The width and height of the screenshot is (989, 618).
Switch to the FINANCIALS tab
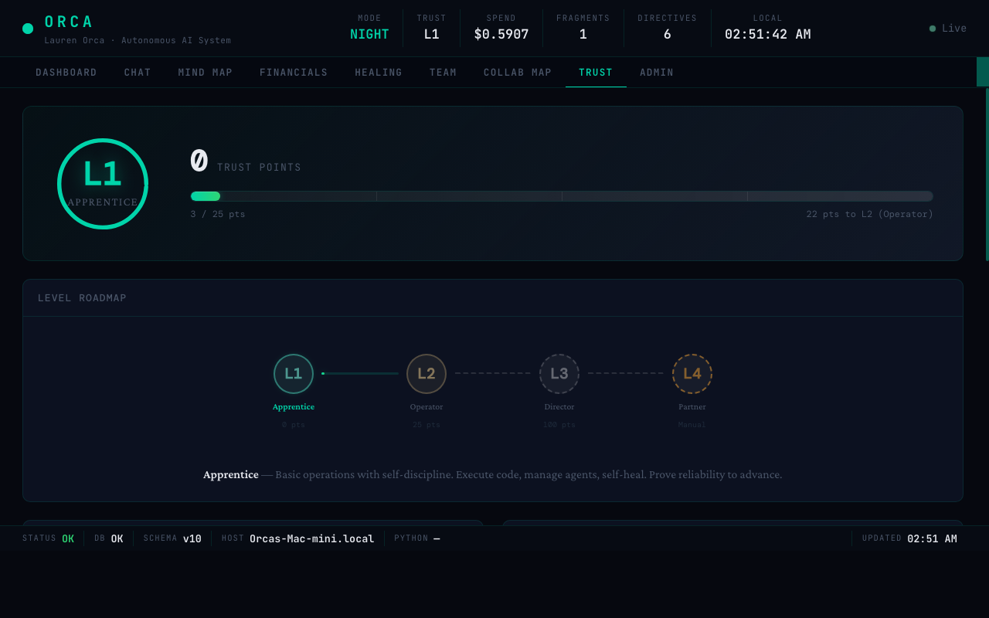[294, 72]
